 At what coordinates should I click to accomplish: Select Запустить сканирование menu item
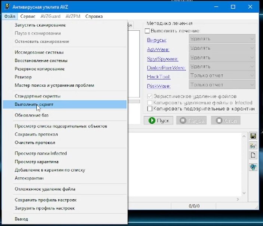(x=65, y=25)
